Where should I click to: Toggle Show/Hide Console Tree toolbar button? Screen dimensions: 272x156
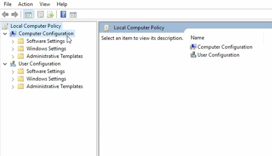(x=28, y=15)
